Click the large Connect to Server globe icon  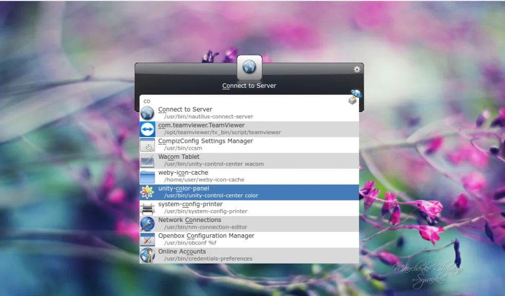pos(249,67)
